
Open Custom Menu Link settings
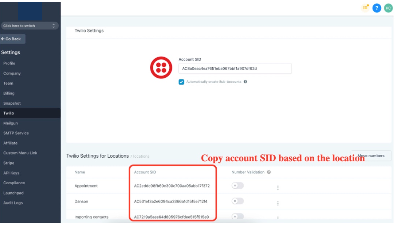click(x=20, y=153)
